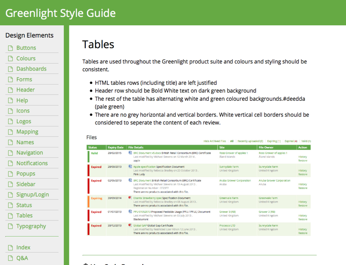Screen dimensions: 346x265
Task: Click the PDF icon beside Global GAP certificate
Action: tap(130, 225)
